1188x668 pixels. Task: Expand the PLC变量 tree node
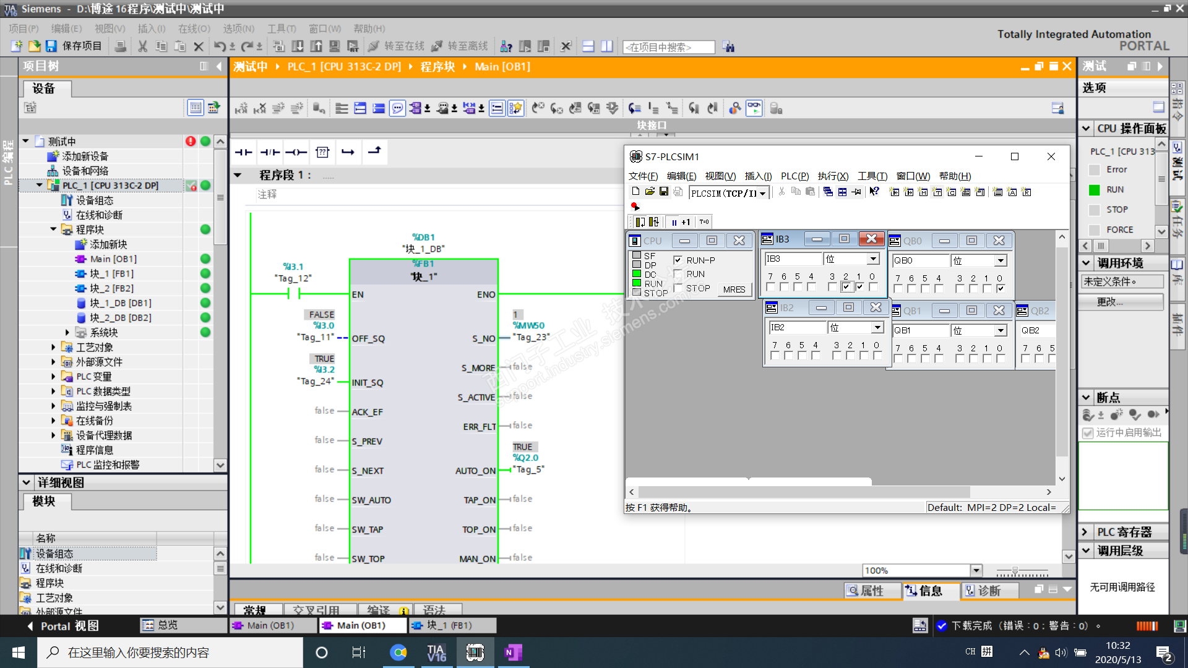pyautogui.click(x=53, y=377)
